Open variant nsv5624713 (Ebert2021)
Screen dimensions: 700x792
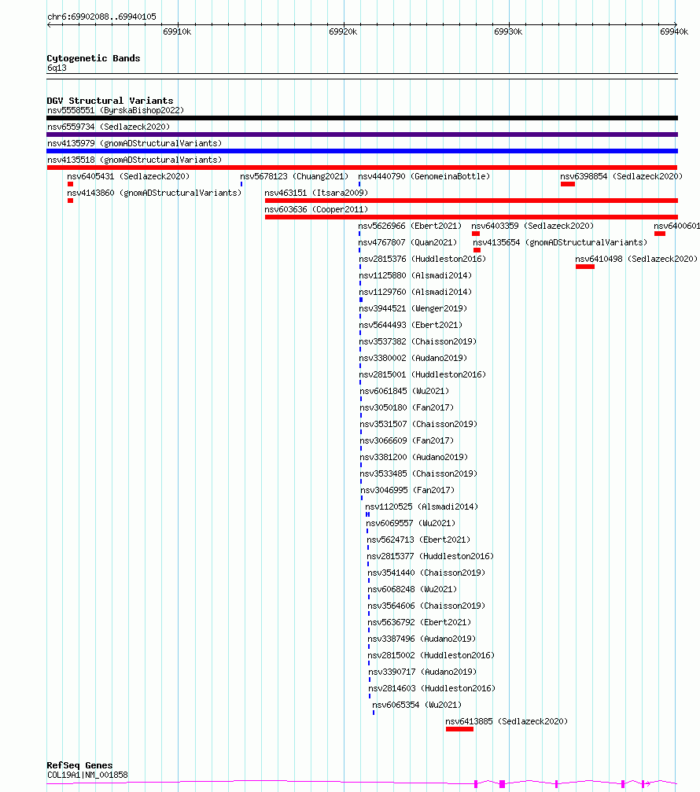pyautogui.click(x=418, y=540)
